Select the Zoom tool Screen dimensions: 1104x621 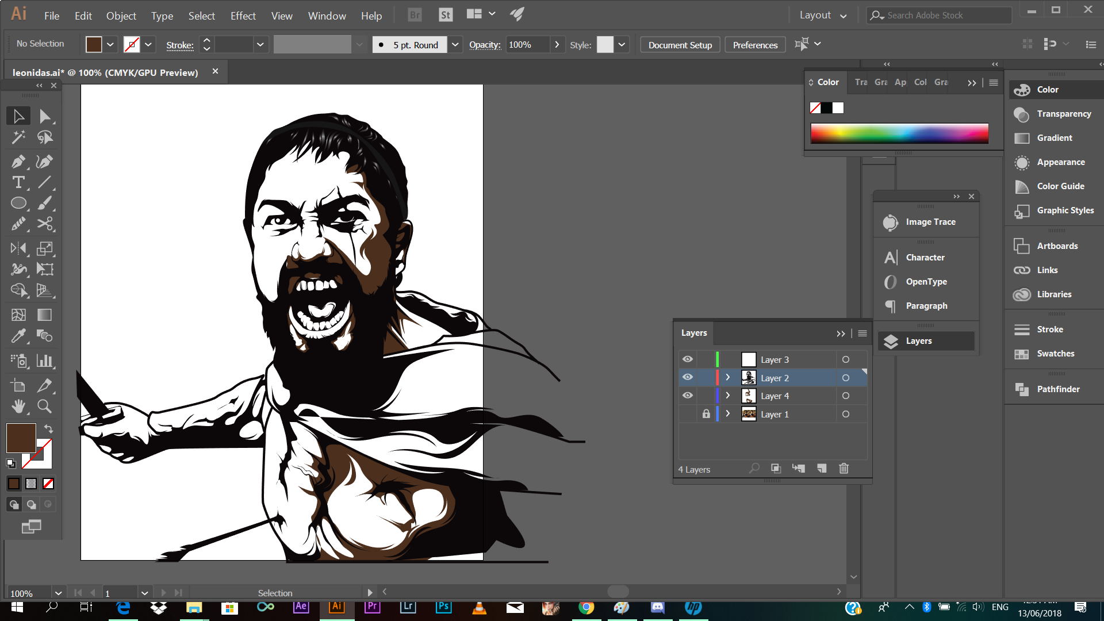[x=44, y=407]
